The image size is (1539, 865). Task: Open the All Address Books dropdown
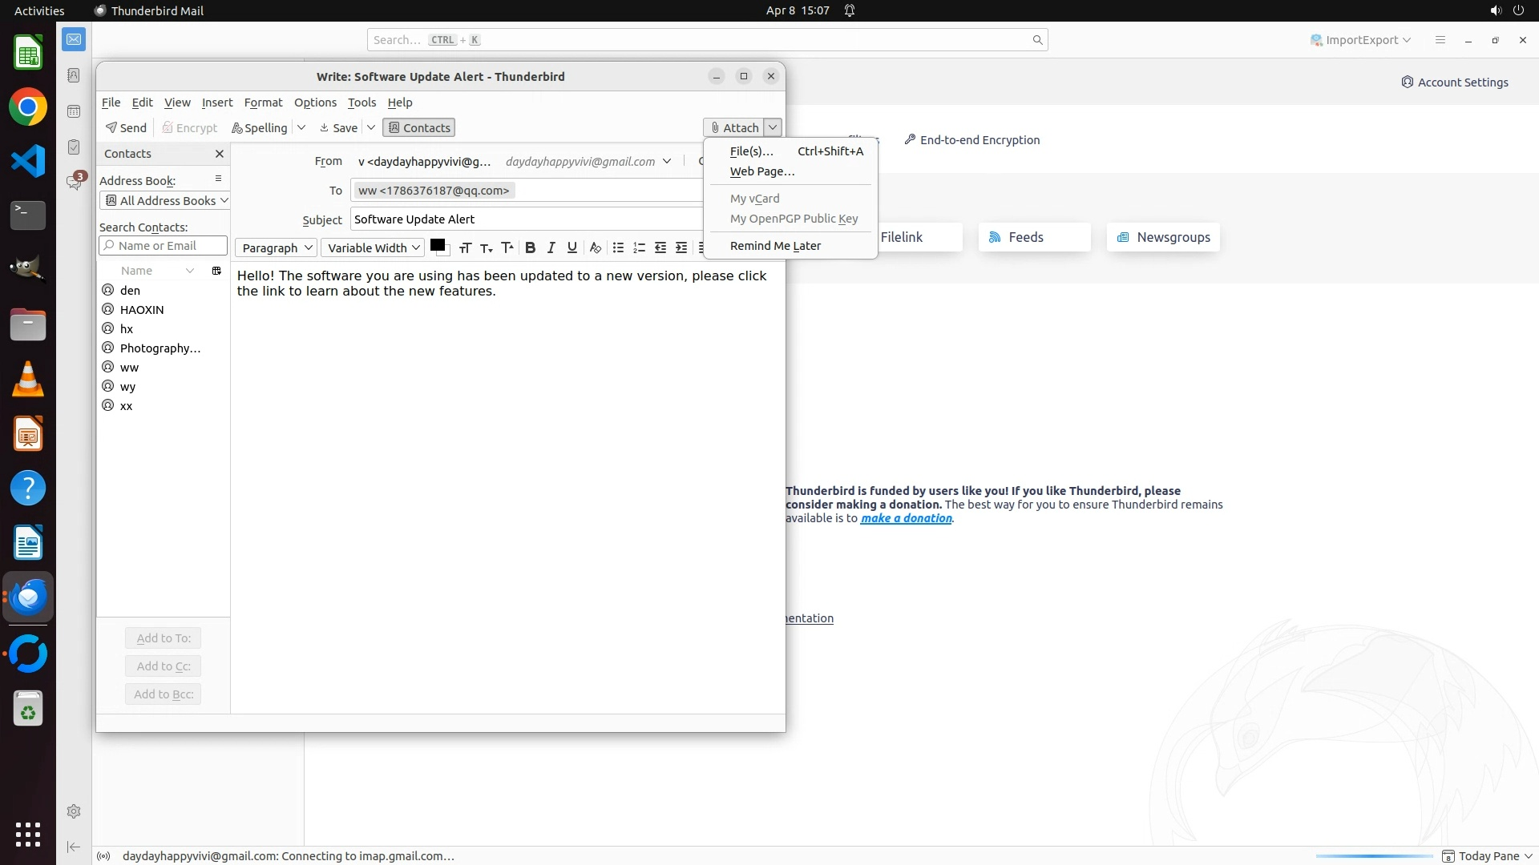[165, 200]
